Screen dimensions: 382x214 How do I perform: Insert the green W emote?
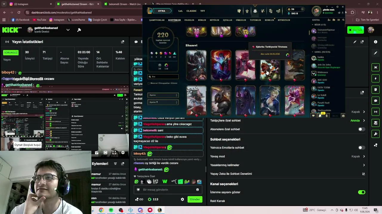pos(165,182)
